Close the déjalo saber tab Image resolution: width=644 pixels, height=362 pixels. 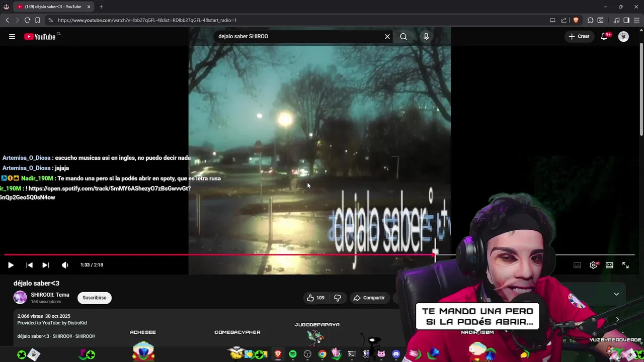point(89,7)
